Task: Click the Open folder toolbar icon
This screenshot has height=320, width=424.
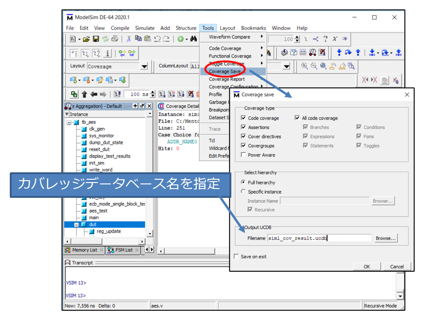Action: pyautogui.click(x=86, y=39)
